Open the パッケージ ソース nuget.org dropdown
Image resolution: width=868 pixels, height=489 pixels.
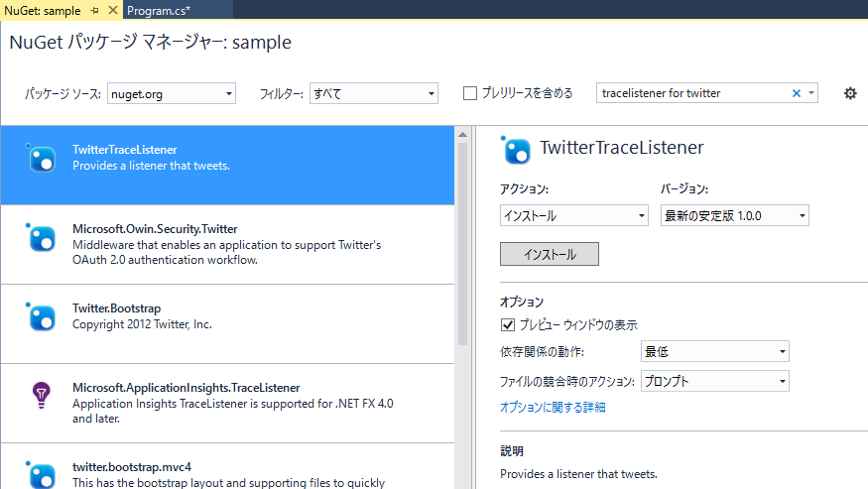pyautogui.click(x=171, y=93)
